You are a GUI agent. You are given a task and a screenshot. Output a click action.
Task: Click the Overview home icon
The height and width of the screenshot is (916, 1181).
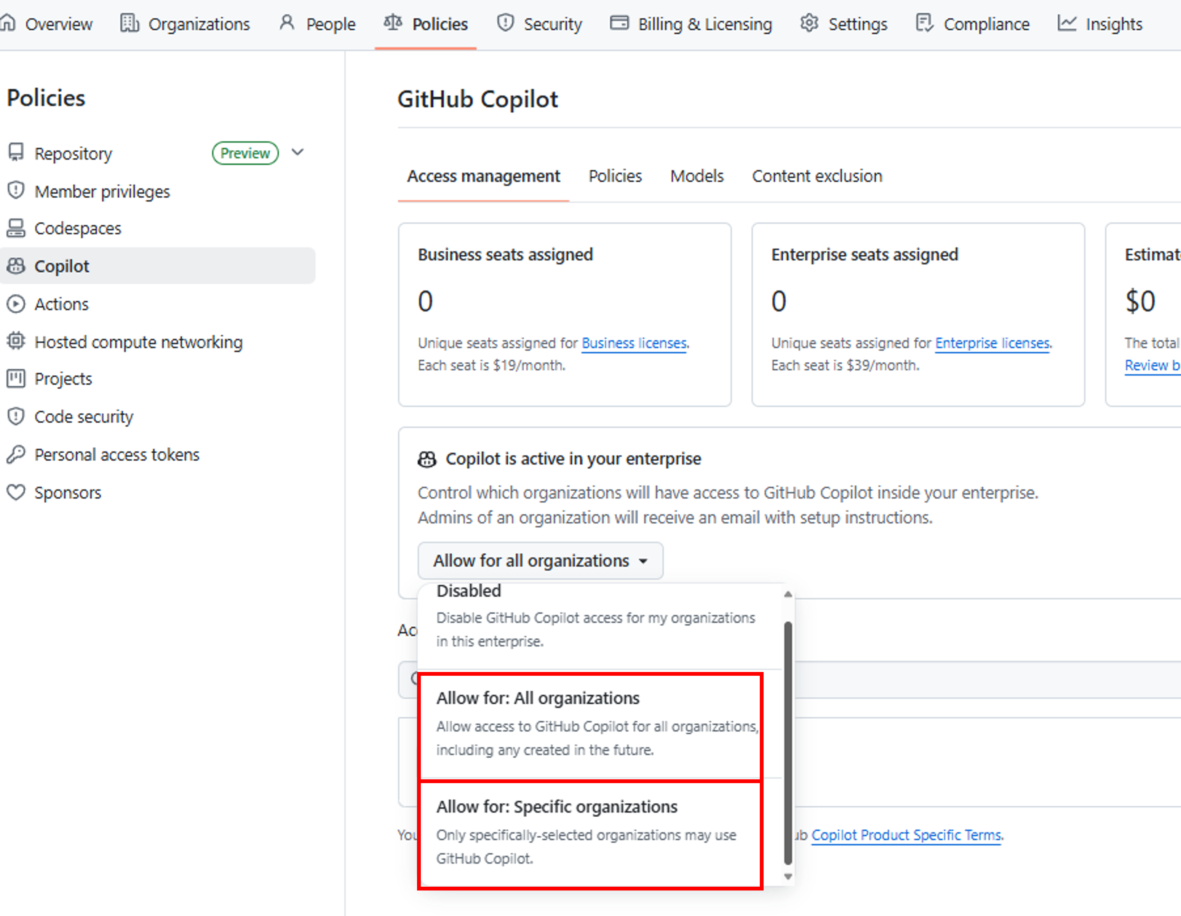click(x=8, y=23)
